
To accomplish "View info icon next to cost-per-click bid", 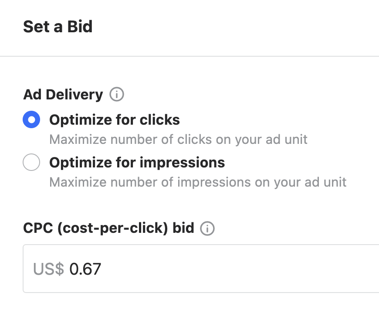I will click(208, 228).
